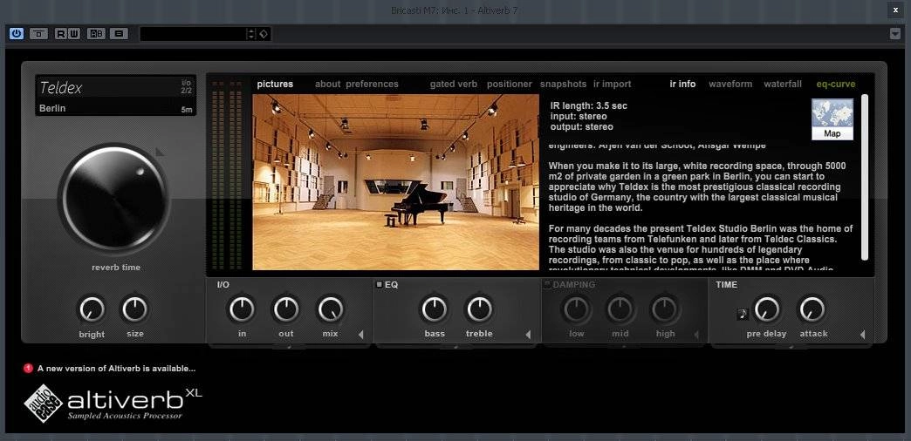
Task: Click the bright knob
Action: tap(92, 309)
